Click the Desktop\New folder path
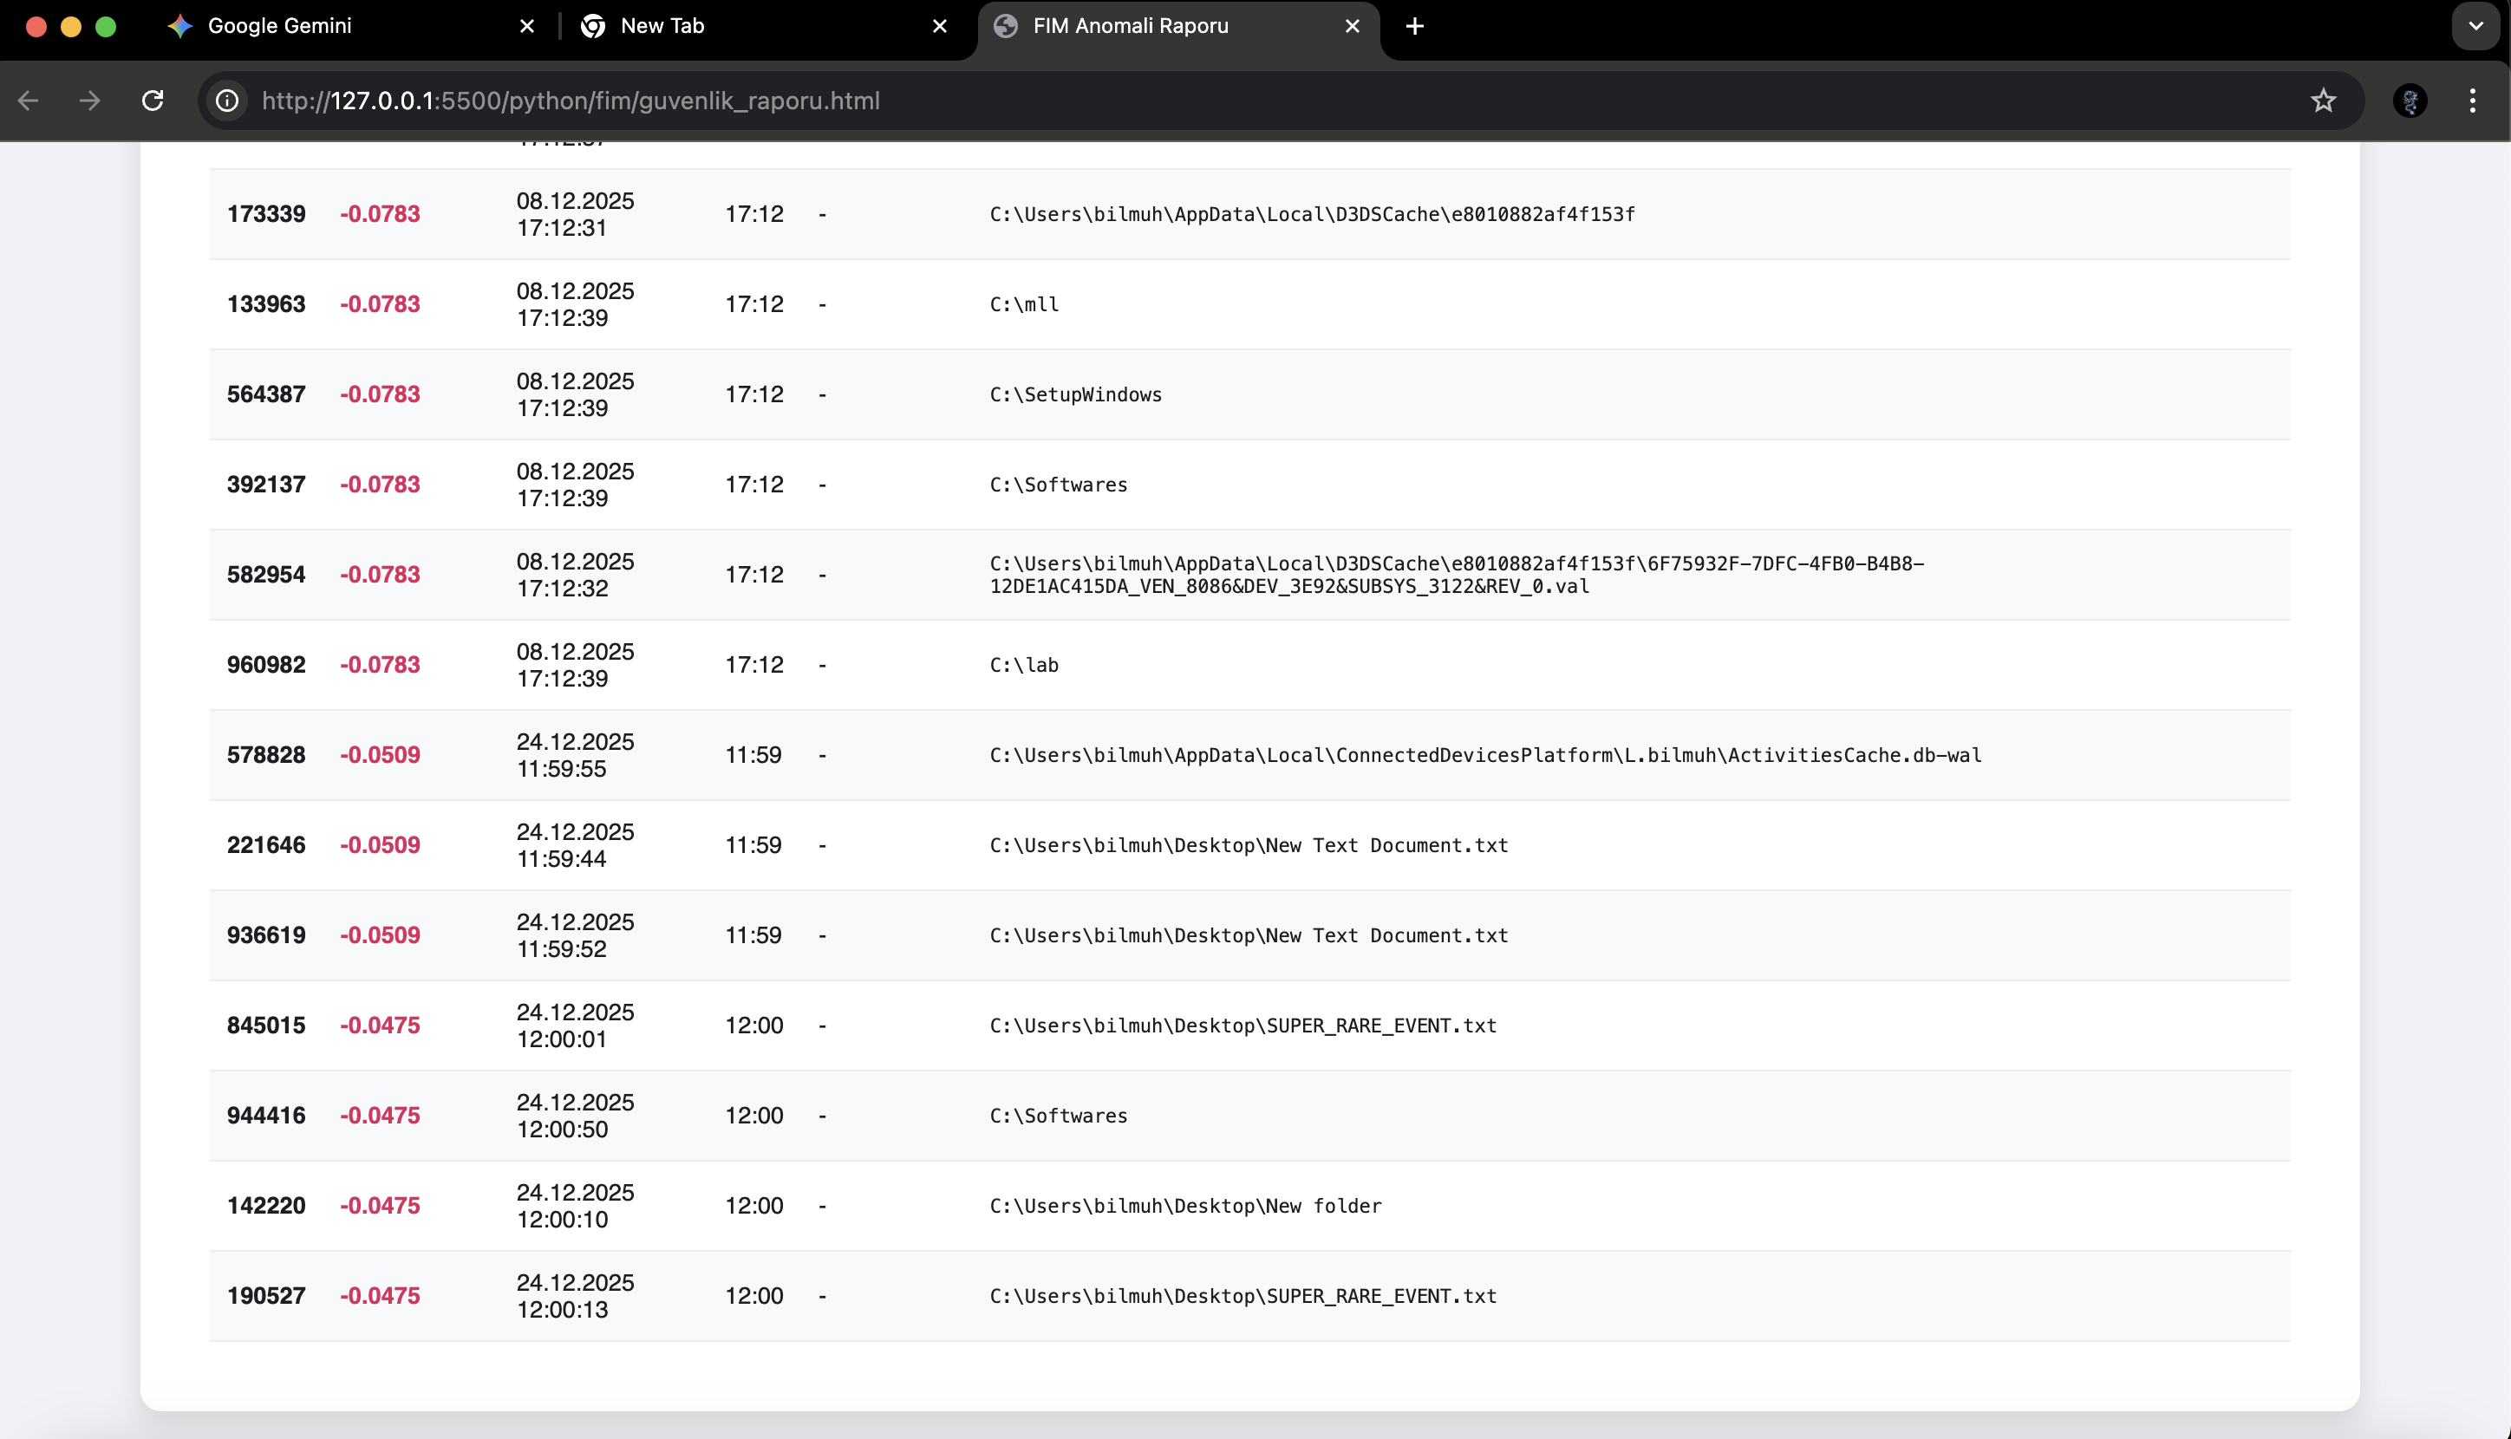 1185,1206
